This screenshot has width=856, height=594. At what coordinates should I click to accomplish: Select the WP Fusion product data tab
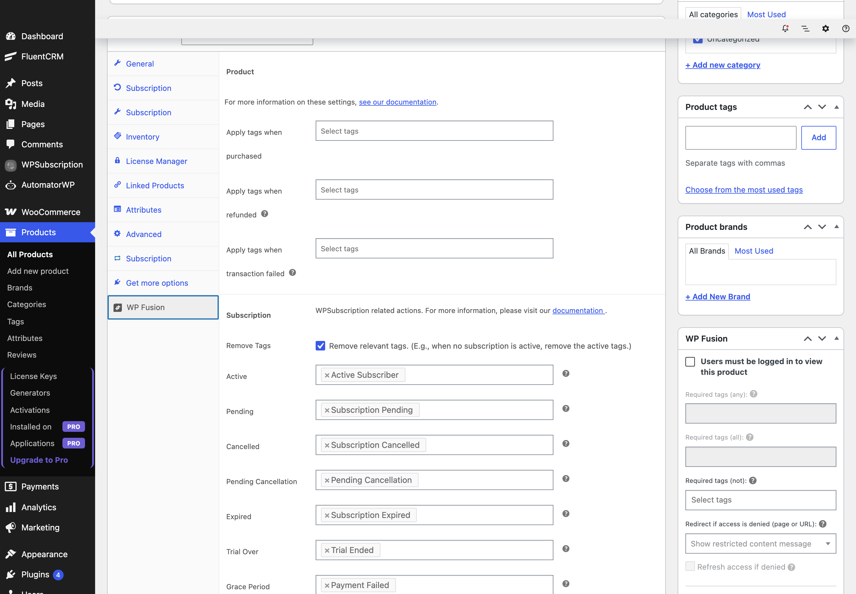pos(163,307)
